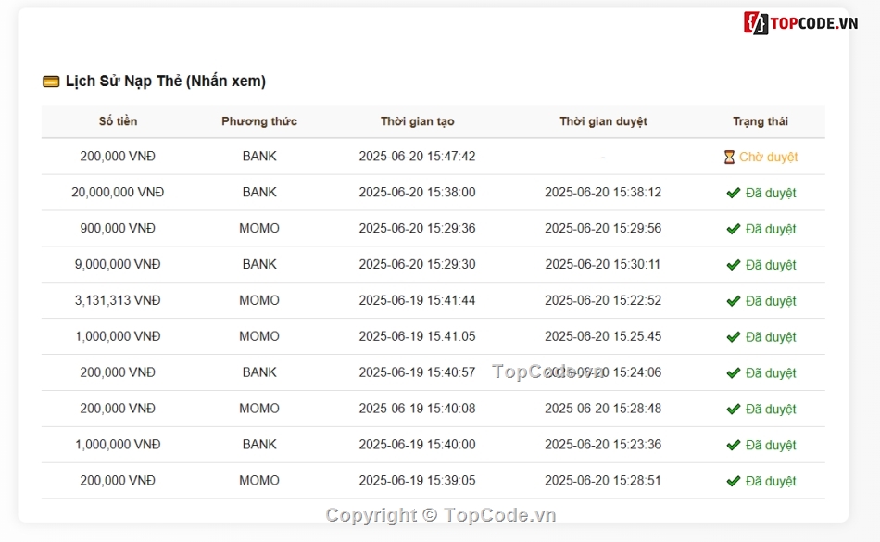Click creation time 2025-06-20 15:29:36
The image size is (880, 542).
417,228
